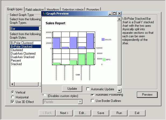
Task: Select Bi-Polar Stacked graph style
Action: pyautogui.click(x=26, y=46)
